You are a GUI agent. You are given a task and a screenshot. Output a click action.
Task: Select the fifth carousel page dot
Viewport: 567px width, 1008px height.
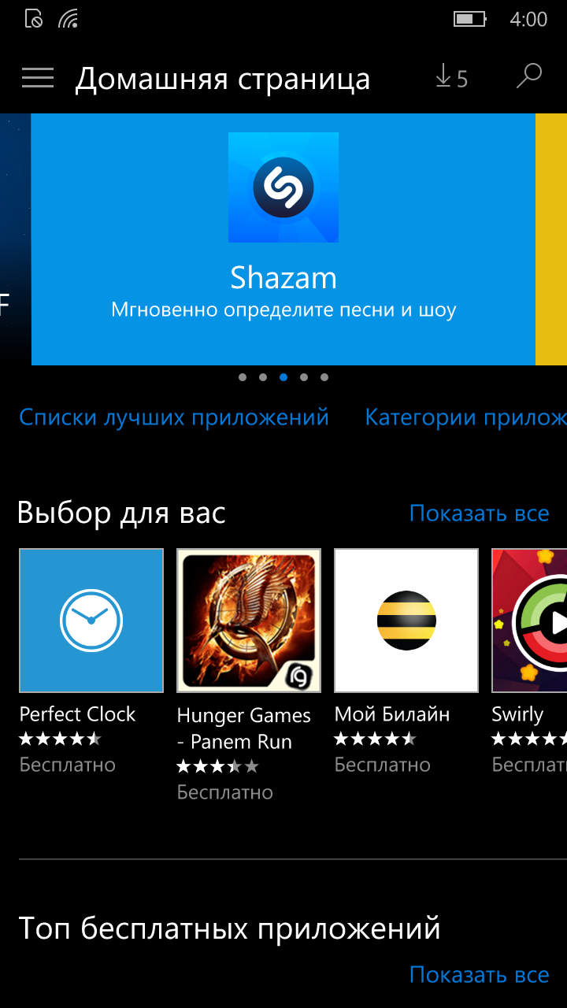324,377
